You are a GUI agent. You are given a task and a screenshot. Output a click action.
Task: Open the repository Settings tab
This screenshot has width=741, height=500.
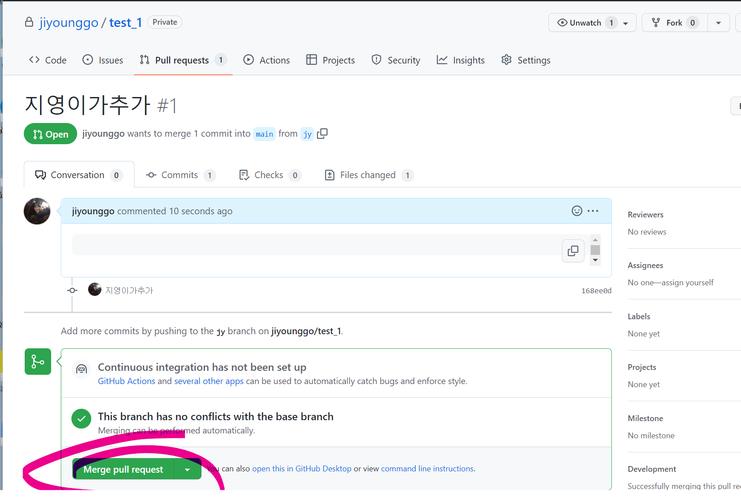[526, 60]
